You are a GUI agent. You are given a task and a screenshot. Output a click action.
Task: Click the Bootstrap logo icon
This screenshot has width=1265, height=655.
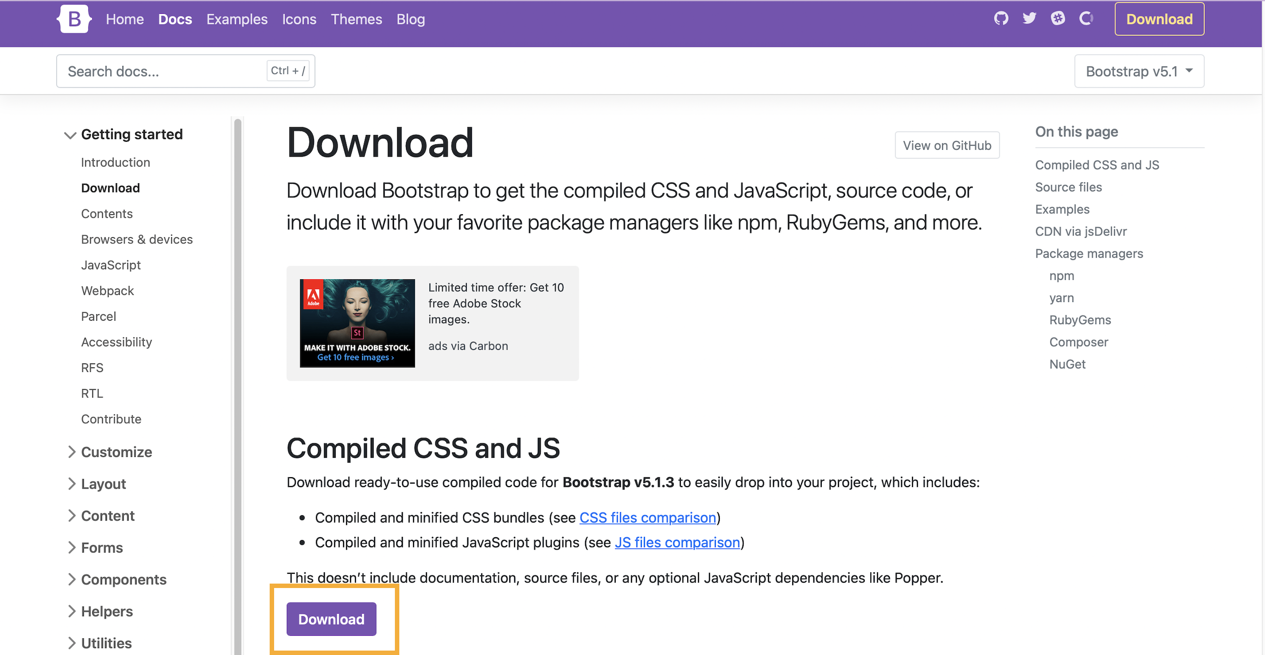coord(74,19)
